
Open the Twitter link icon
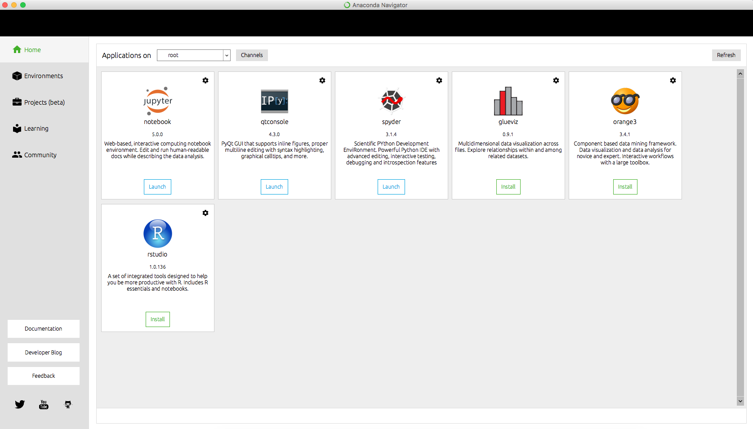20,404
